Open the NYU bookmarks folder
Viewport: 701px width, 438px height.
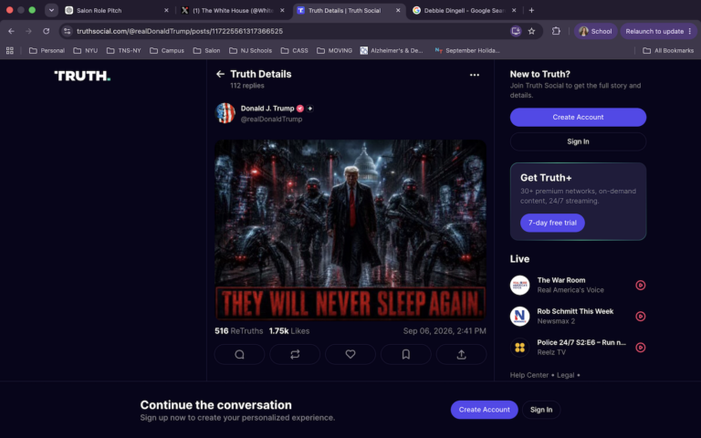click(x=86, y=50)
